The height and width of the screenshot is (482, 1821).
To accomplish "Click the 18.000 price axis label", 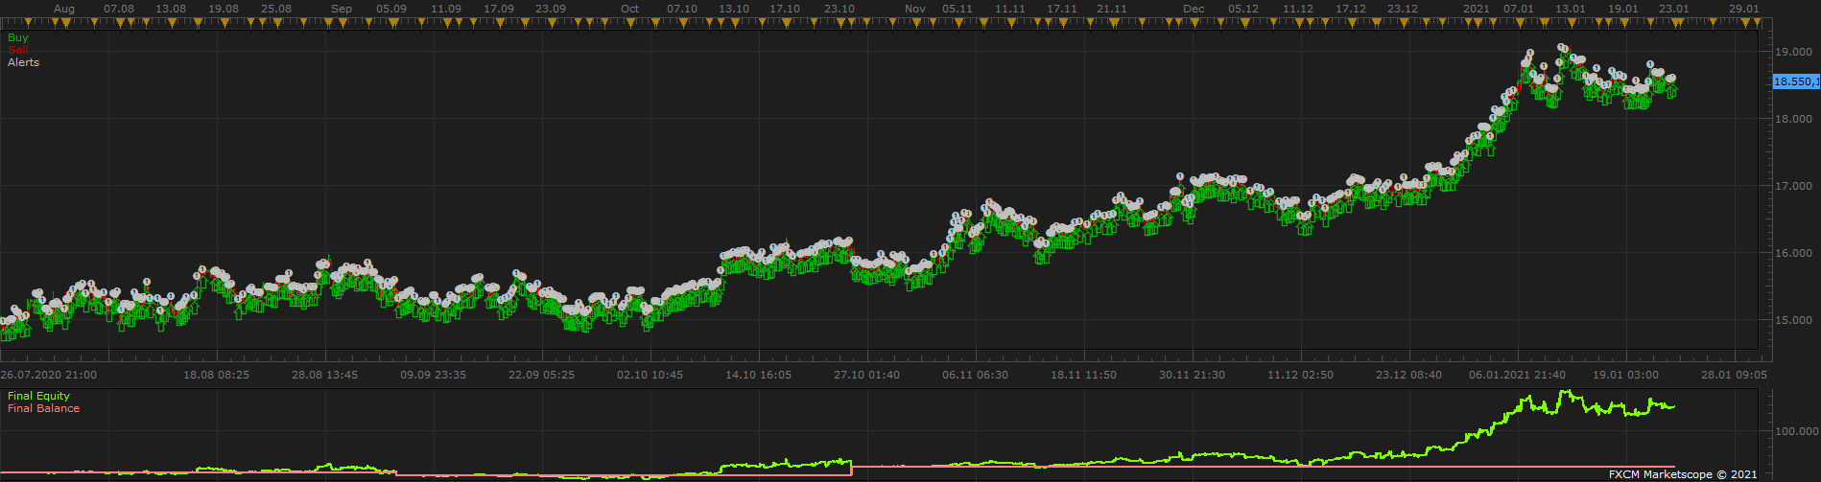I will pyautogui.click(x=1793, y=119).
